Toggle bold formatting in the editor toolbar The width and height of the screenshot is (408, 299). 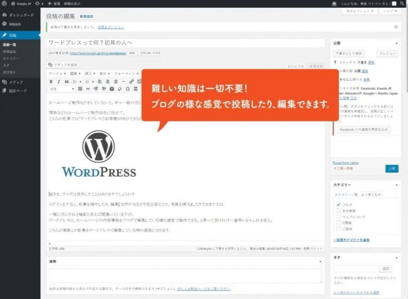[51, 81]
